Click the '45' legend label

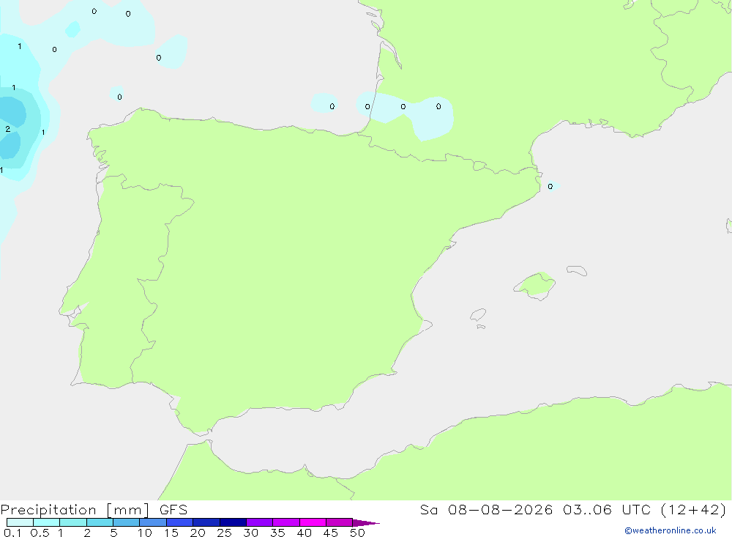pos(331,533)
